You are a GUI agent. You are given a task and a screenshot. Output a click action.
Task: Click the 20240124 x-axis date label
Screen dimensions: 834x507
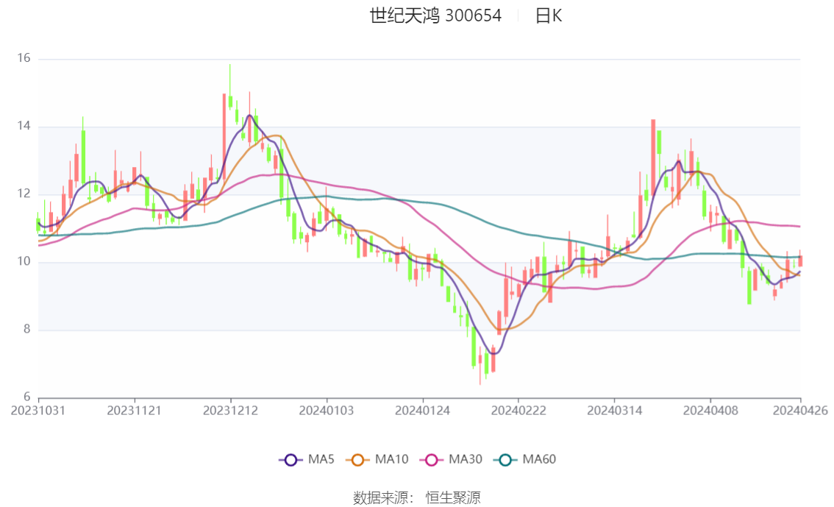click(x=422, y=411)
